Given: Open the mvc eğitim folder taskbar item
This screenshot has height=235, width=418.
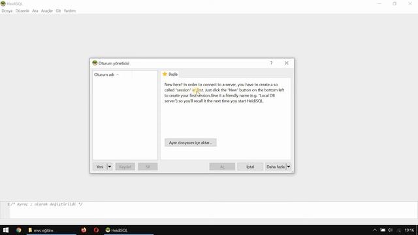Looking at the screenshot, I should point(51,230).
